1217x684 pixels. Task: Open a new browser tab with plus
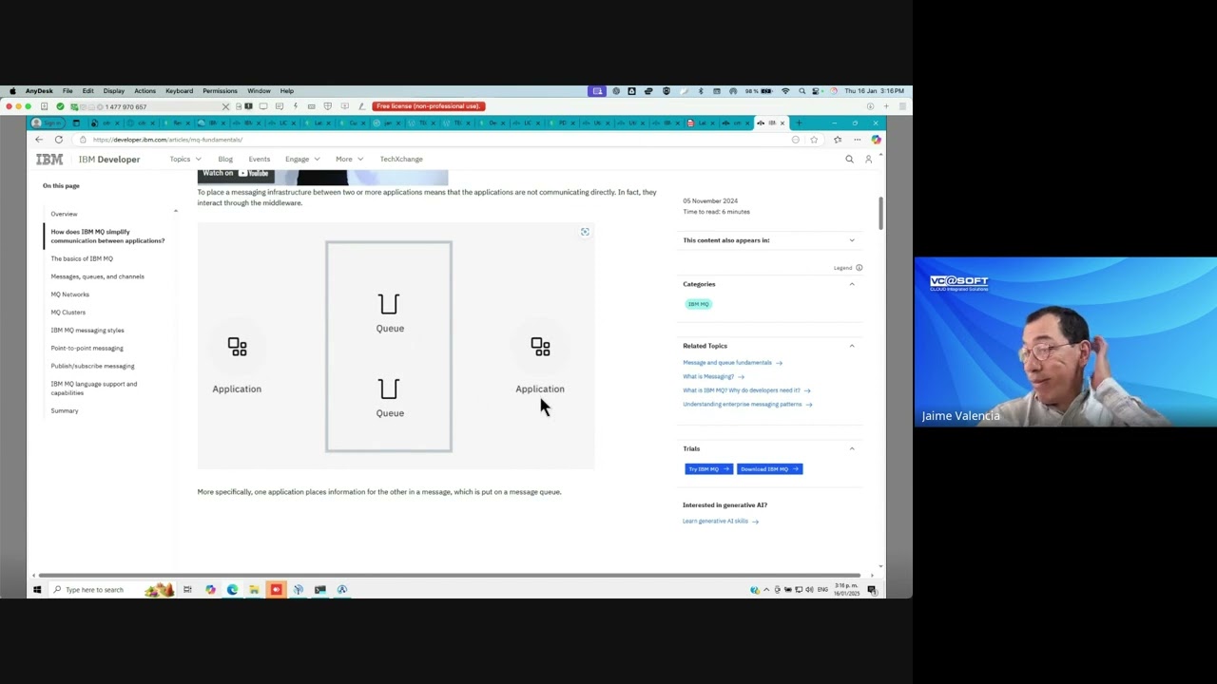799,123
